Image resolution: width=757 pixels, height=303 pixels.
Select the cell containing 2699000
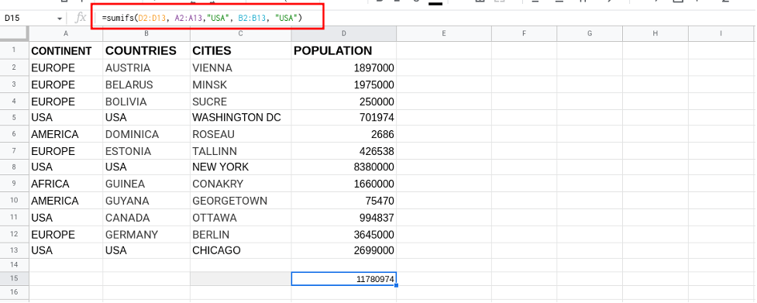344,250
